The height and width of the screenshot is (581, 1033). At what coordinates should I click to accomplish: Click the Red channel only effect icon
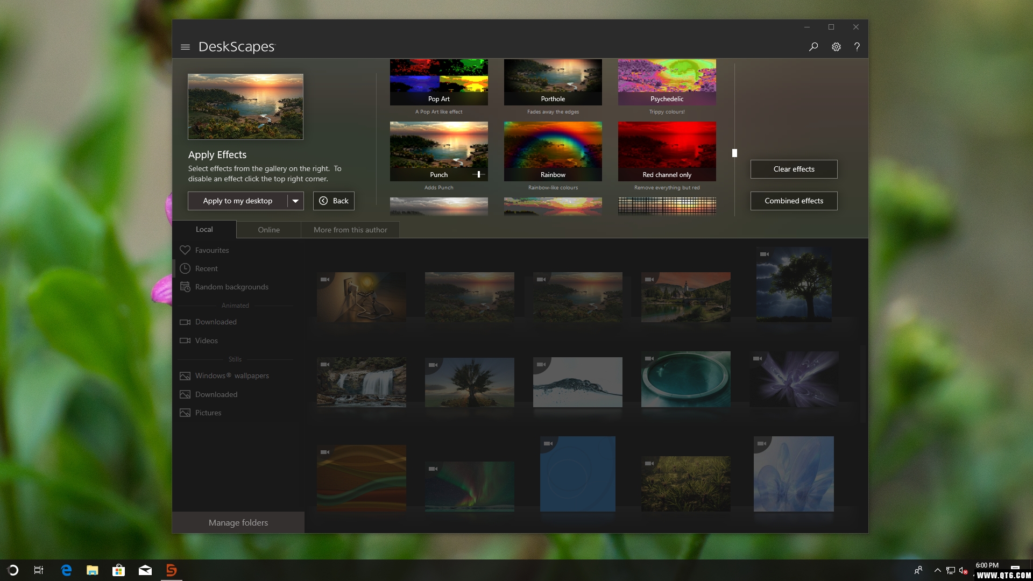tap(666, 151)
